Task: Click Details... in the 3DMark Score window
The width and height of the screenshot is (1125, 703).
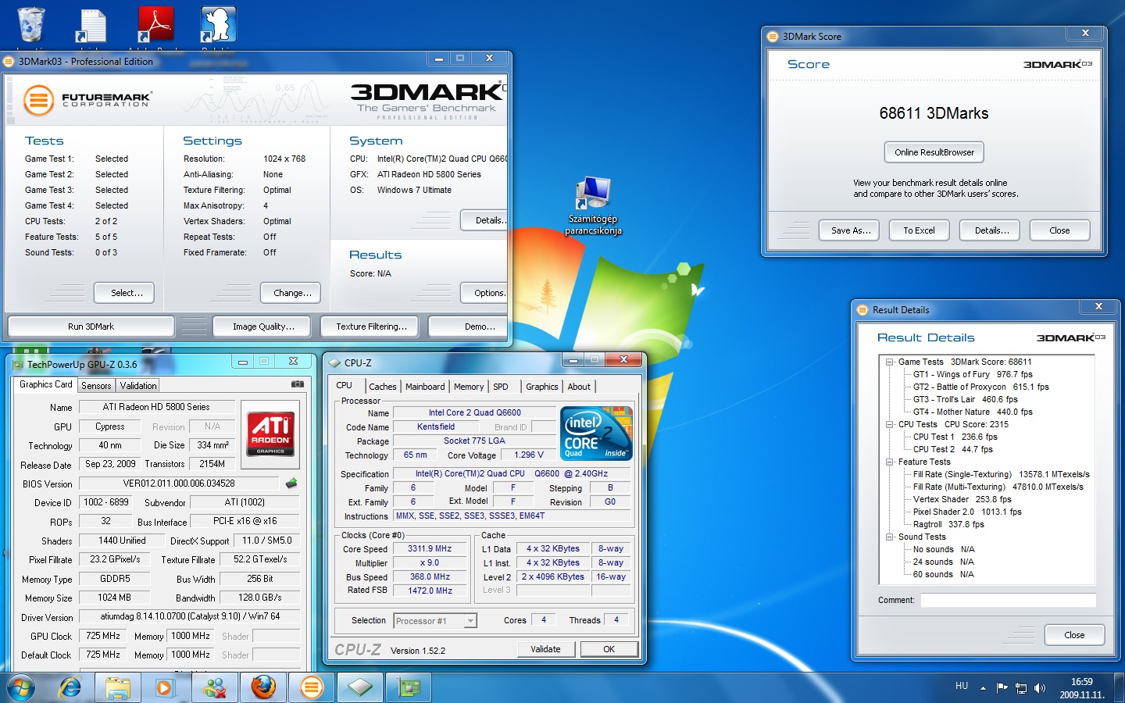Action: tap(991, 230)
